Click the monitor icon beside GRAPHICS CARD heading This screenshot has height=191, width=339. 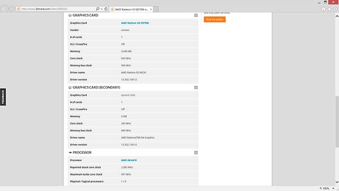[x=70, y=15]
